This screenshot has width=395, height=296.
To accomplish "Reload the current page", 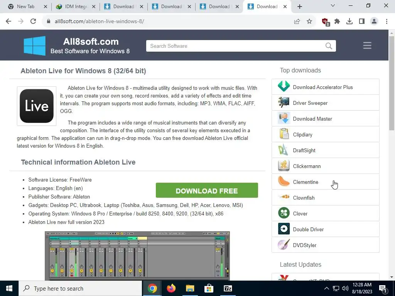I will [x=33, y=22].
